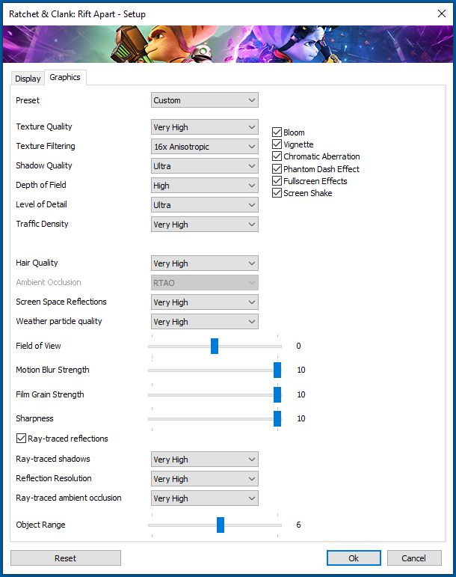Open the Texture Quality dropdown
Screen dimensions: 456x577
[205, 127]
